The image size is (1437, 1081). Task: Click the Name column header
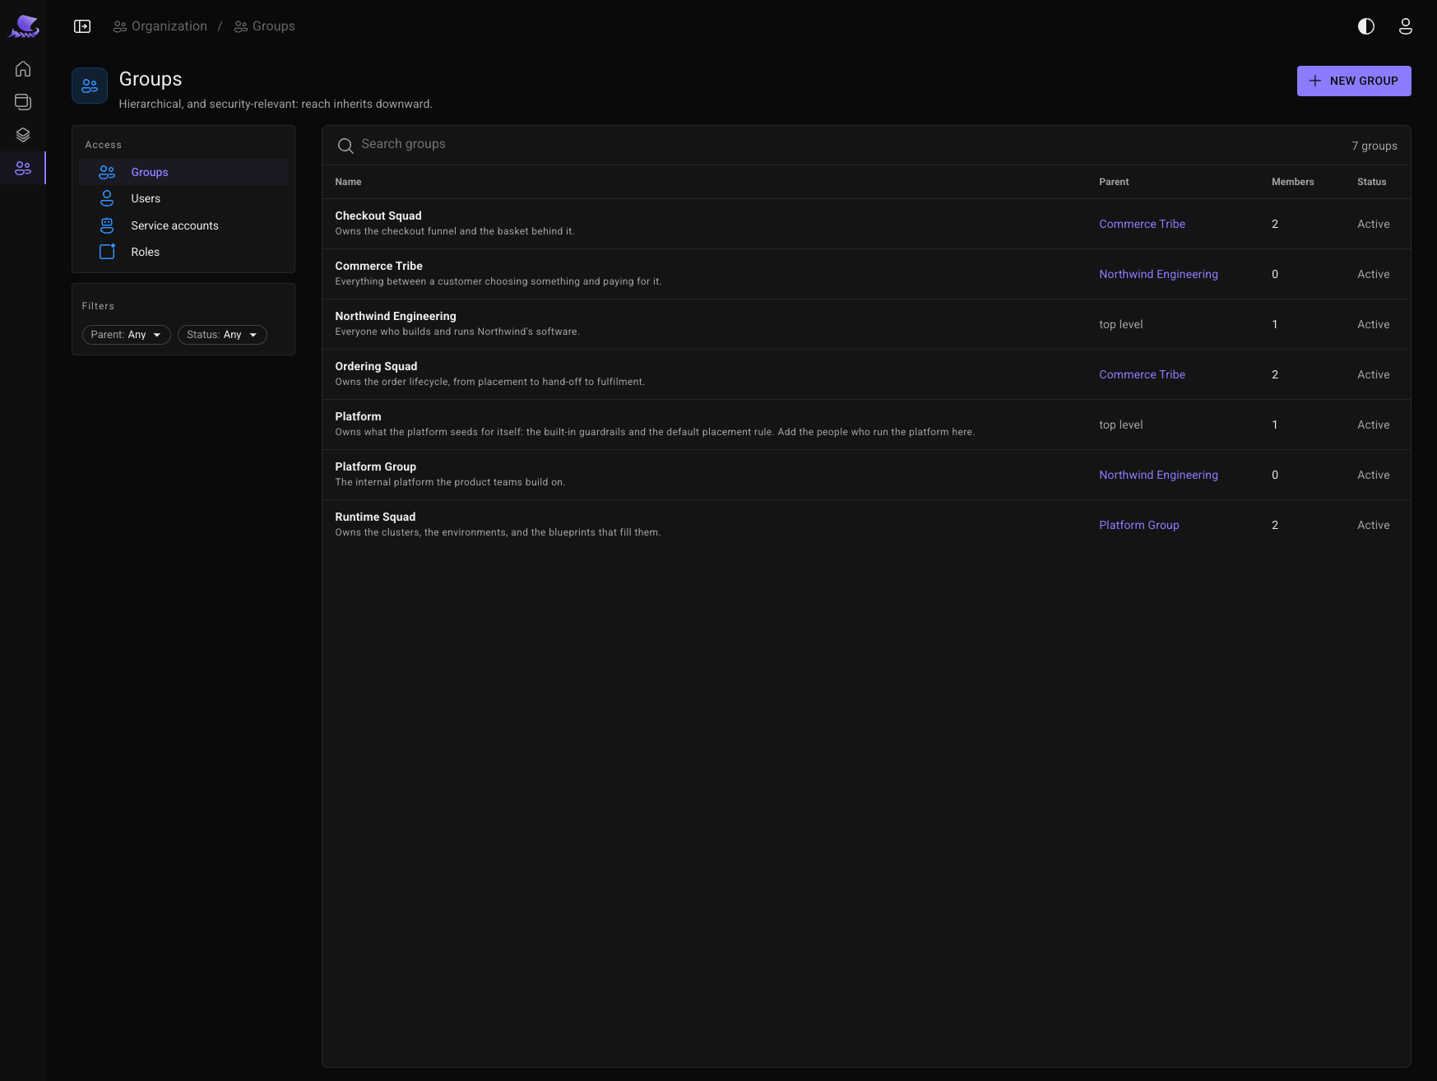click(348, 182)
